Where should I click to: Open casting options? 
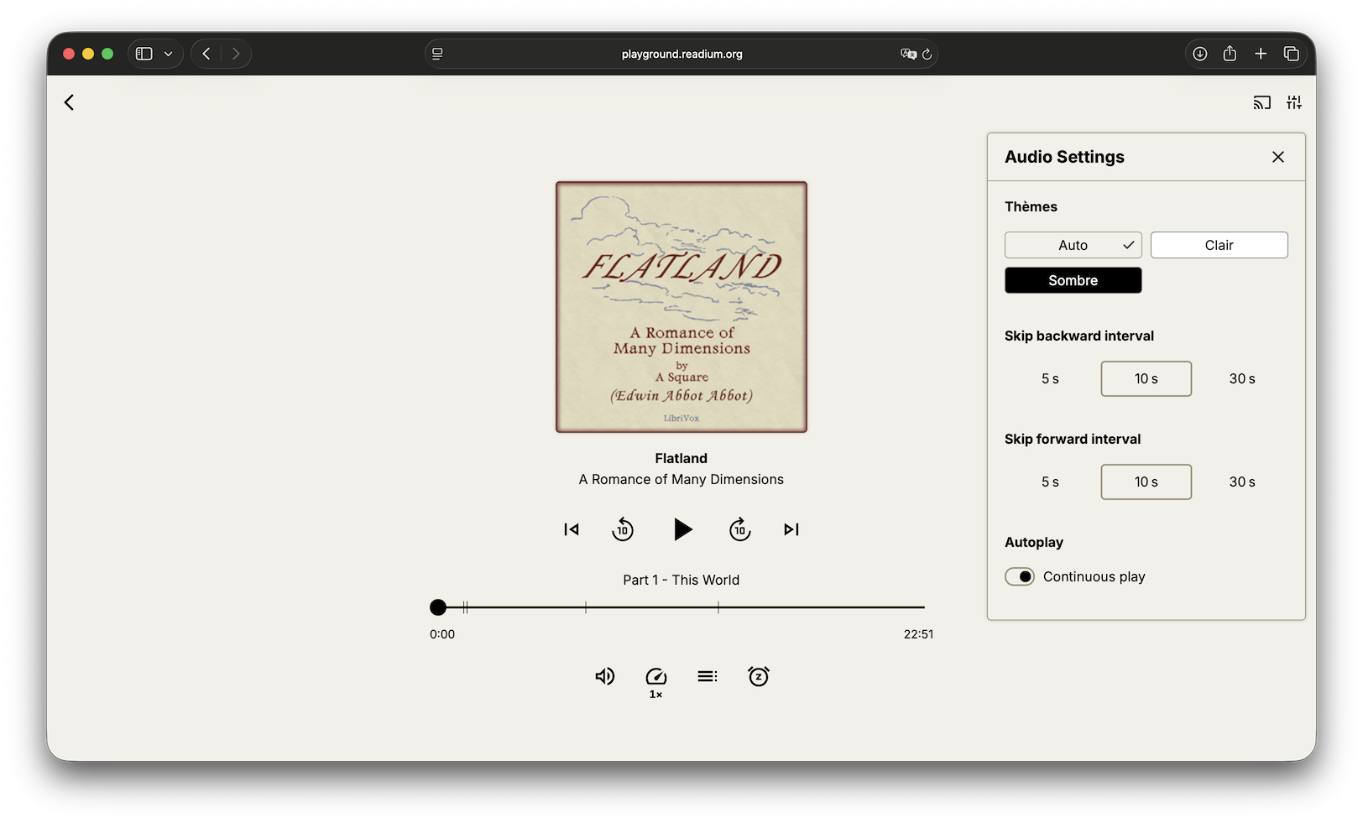tap(1262, 102)
